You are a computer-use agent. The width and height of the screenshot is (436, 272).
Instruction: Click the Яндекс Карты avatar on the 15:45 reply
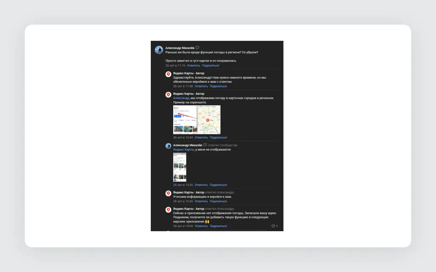[x=168, y=193]
